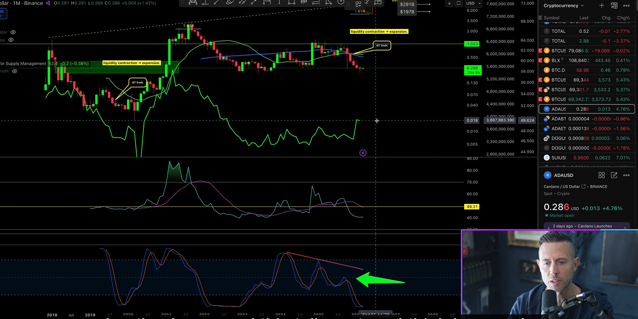Viewport: 638px width, 319px height.
Task: Open ADAUSD details three-dot menu
Action: 626,175
